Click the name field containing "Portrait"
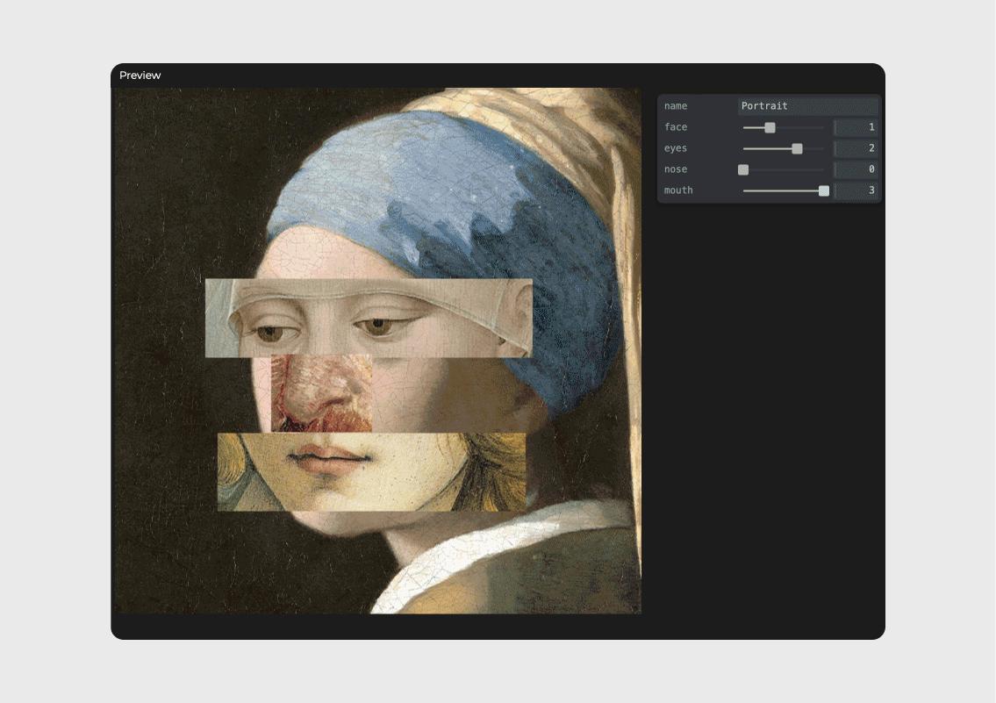 (x=807, y=106)
